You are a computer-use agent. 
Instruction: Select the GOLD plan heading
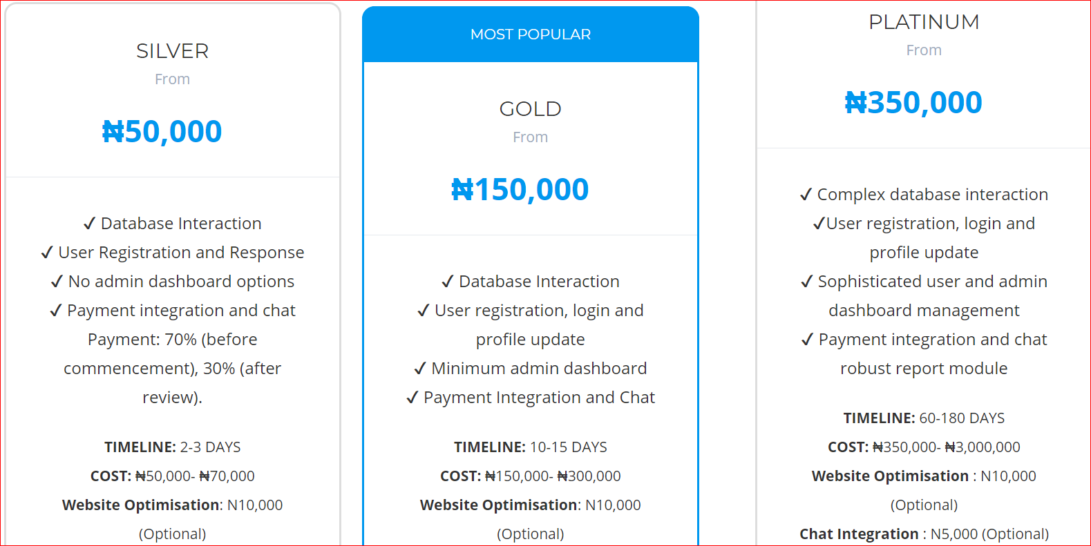(x=530, y=109)
